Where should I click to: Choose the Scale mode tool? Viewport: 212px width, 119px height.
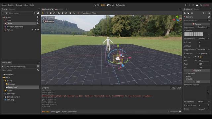(x=54, y=13)
